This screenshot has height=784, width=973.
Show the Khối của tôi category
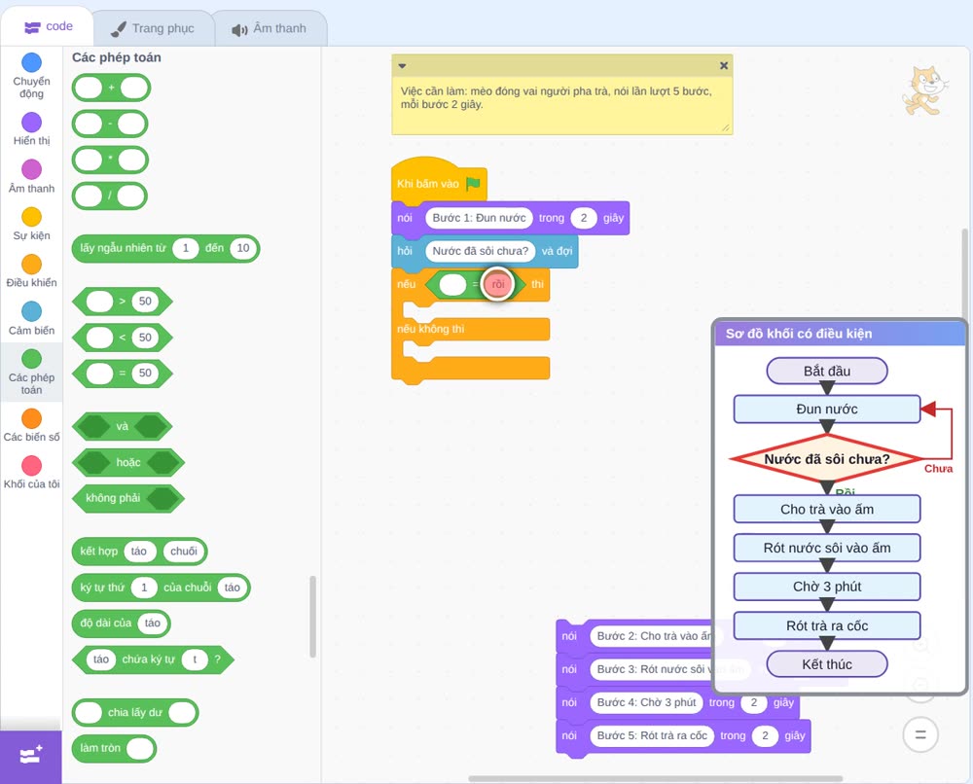click(31, 473)
